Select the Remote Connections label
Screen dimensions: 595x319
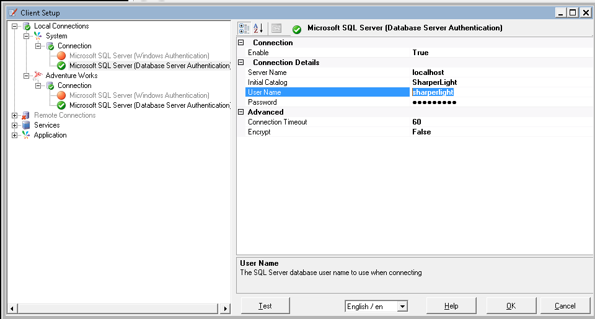coord(65,115)
